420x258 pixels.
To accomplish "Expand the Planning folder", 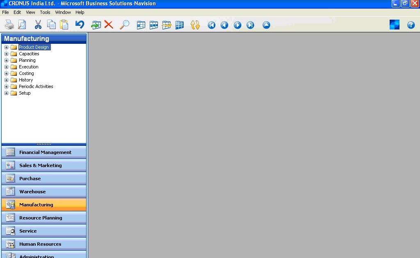I will click(x=7, y=61).
